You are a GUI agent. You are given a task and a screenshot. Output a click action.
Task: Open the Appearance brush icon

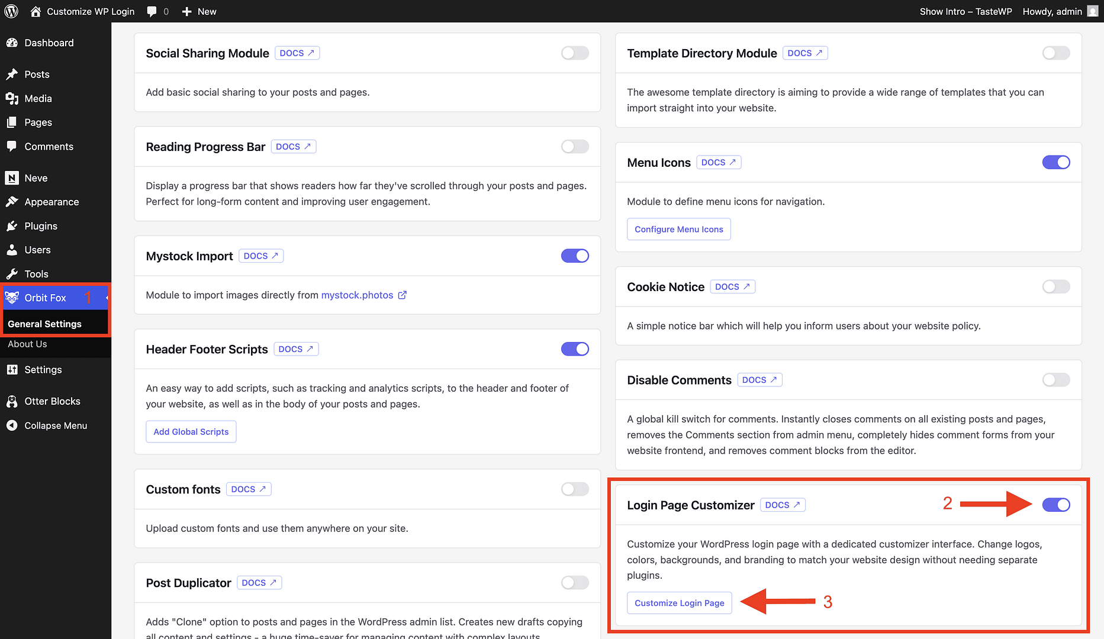point(12,201)
